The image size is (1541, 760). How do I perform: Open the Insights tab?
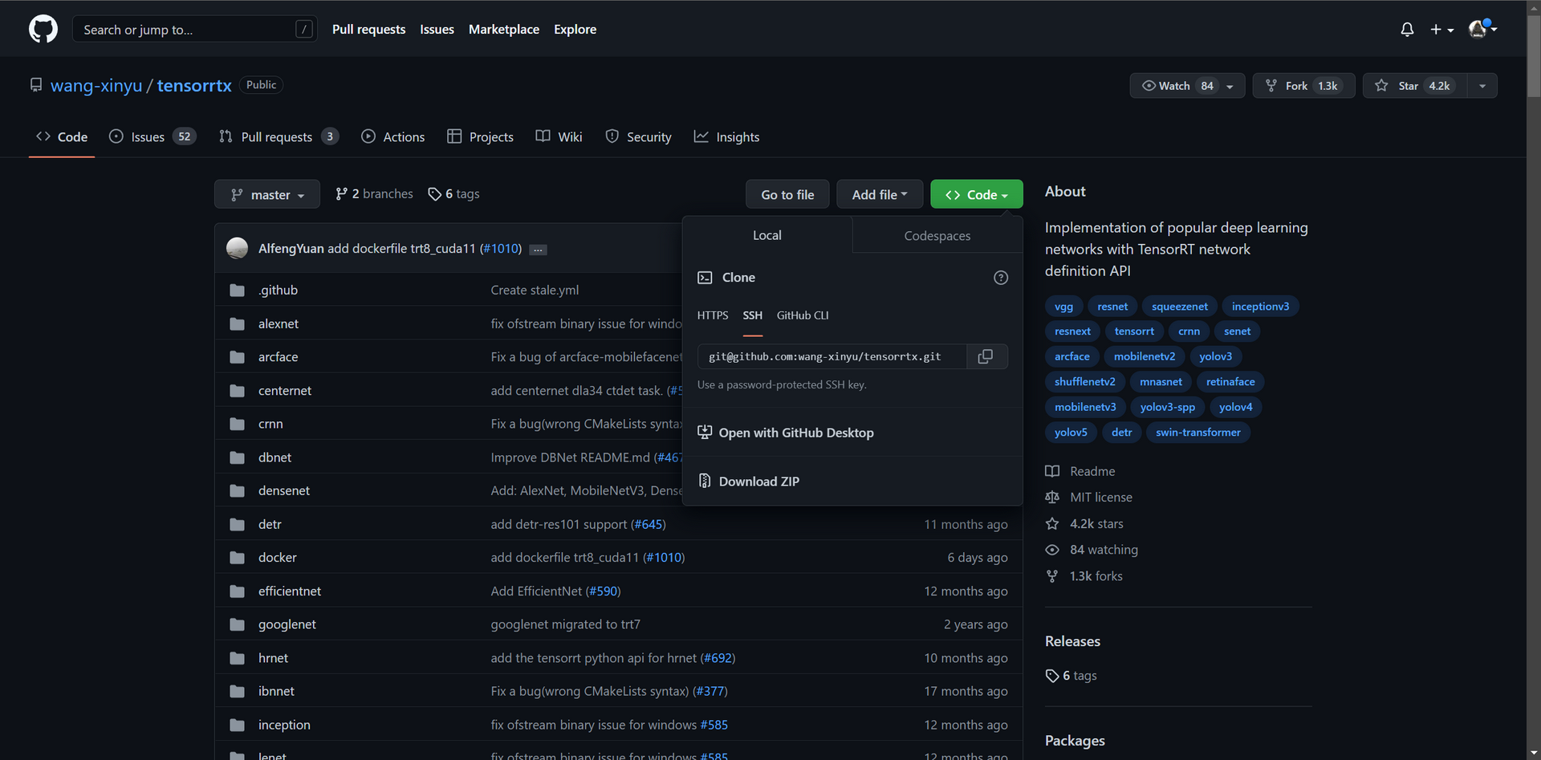[727, 136]
